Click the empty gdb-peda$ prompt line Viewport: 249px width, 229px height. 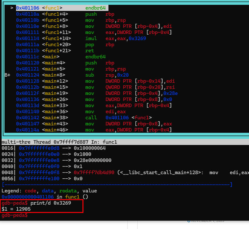pyautogui.click(x=15, y=215)
